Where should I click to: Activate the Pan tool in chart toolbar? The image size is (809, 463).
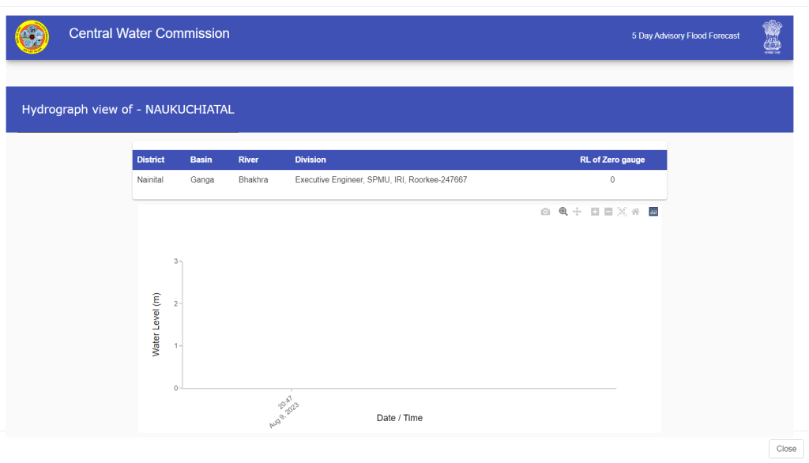coord(578,212)
